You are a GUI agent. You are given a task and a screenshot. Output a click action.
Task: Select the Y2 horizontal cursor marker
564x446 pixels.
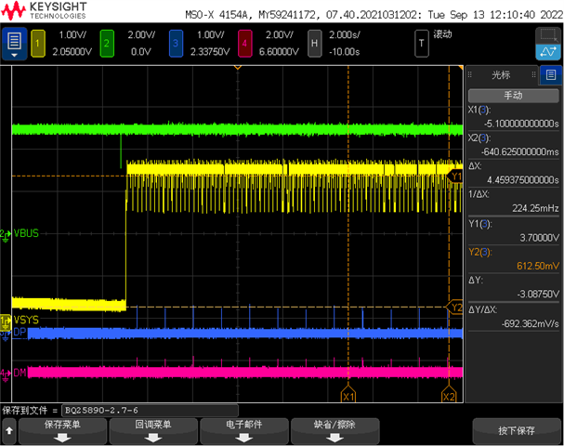coord(455,308)
